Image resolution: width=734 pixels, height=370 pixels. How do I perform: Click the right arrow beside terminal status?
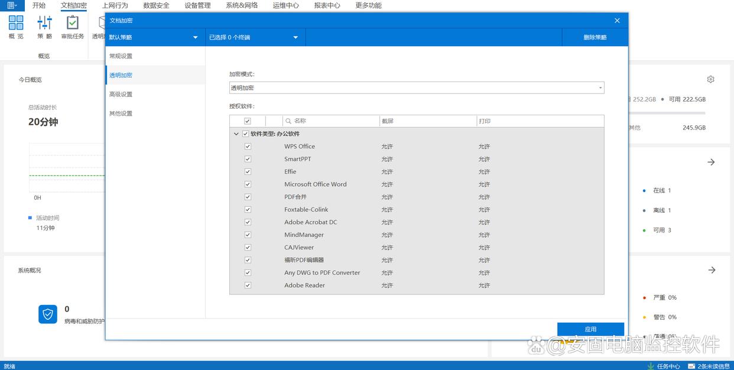711,162
